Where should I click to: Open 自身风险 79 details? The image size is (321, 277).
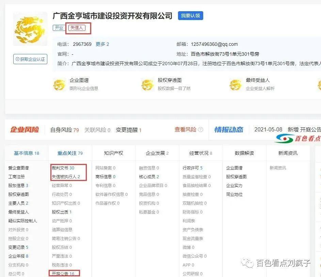pyautogui.click(x=64, y=130)
